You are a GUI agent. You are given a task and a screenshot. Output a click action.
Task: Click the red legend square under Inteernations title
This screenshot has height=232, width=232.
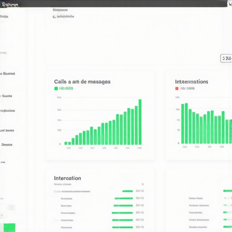pos(177,88)
